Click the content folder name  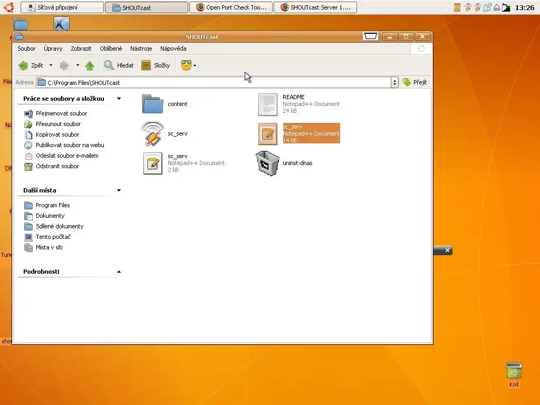pyautogui.click(x=177, y=104)
